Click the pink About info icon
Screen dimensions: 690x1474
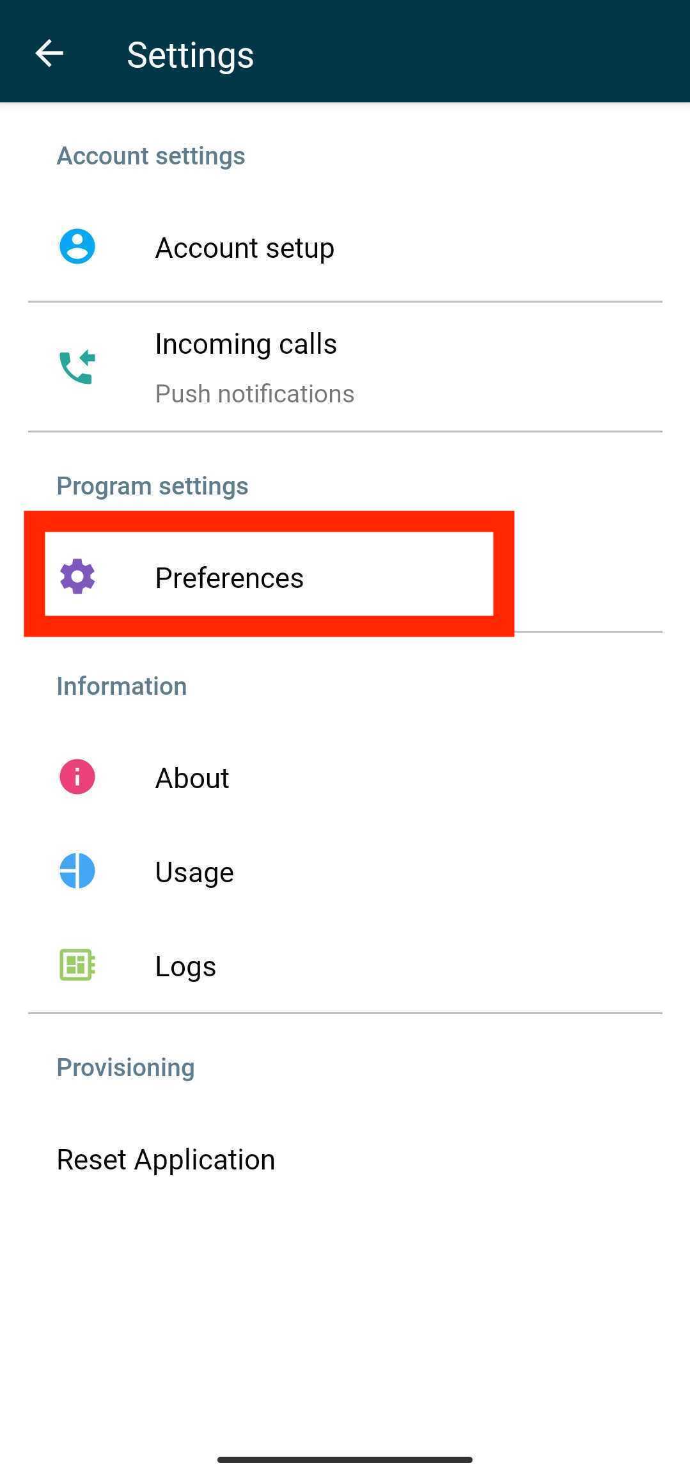76,776
